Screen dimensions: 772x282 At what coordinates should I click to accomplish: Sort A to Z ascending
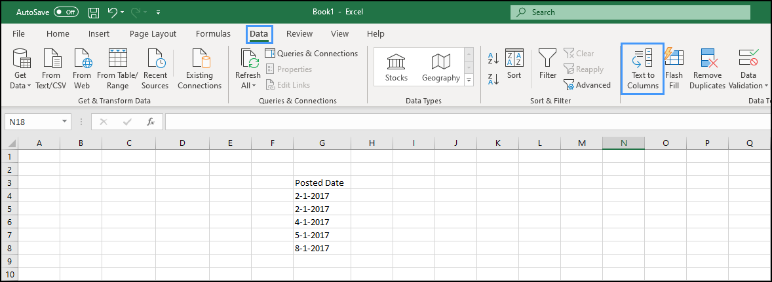point(493,58)
